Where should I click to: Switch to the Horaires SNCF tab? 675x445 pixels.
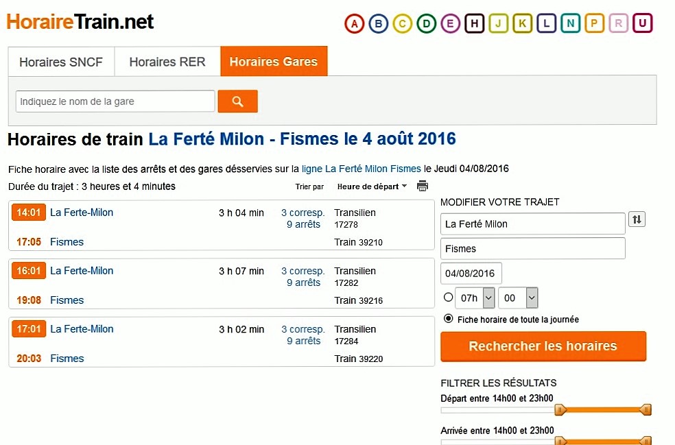(x=61, y=62)
